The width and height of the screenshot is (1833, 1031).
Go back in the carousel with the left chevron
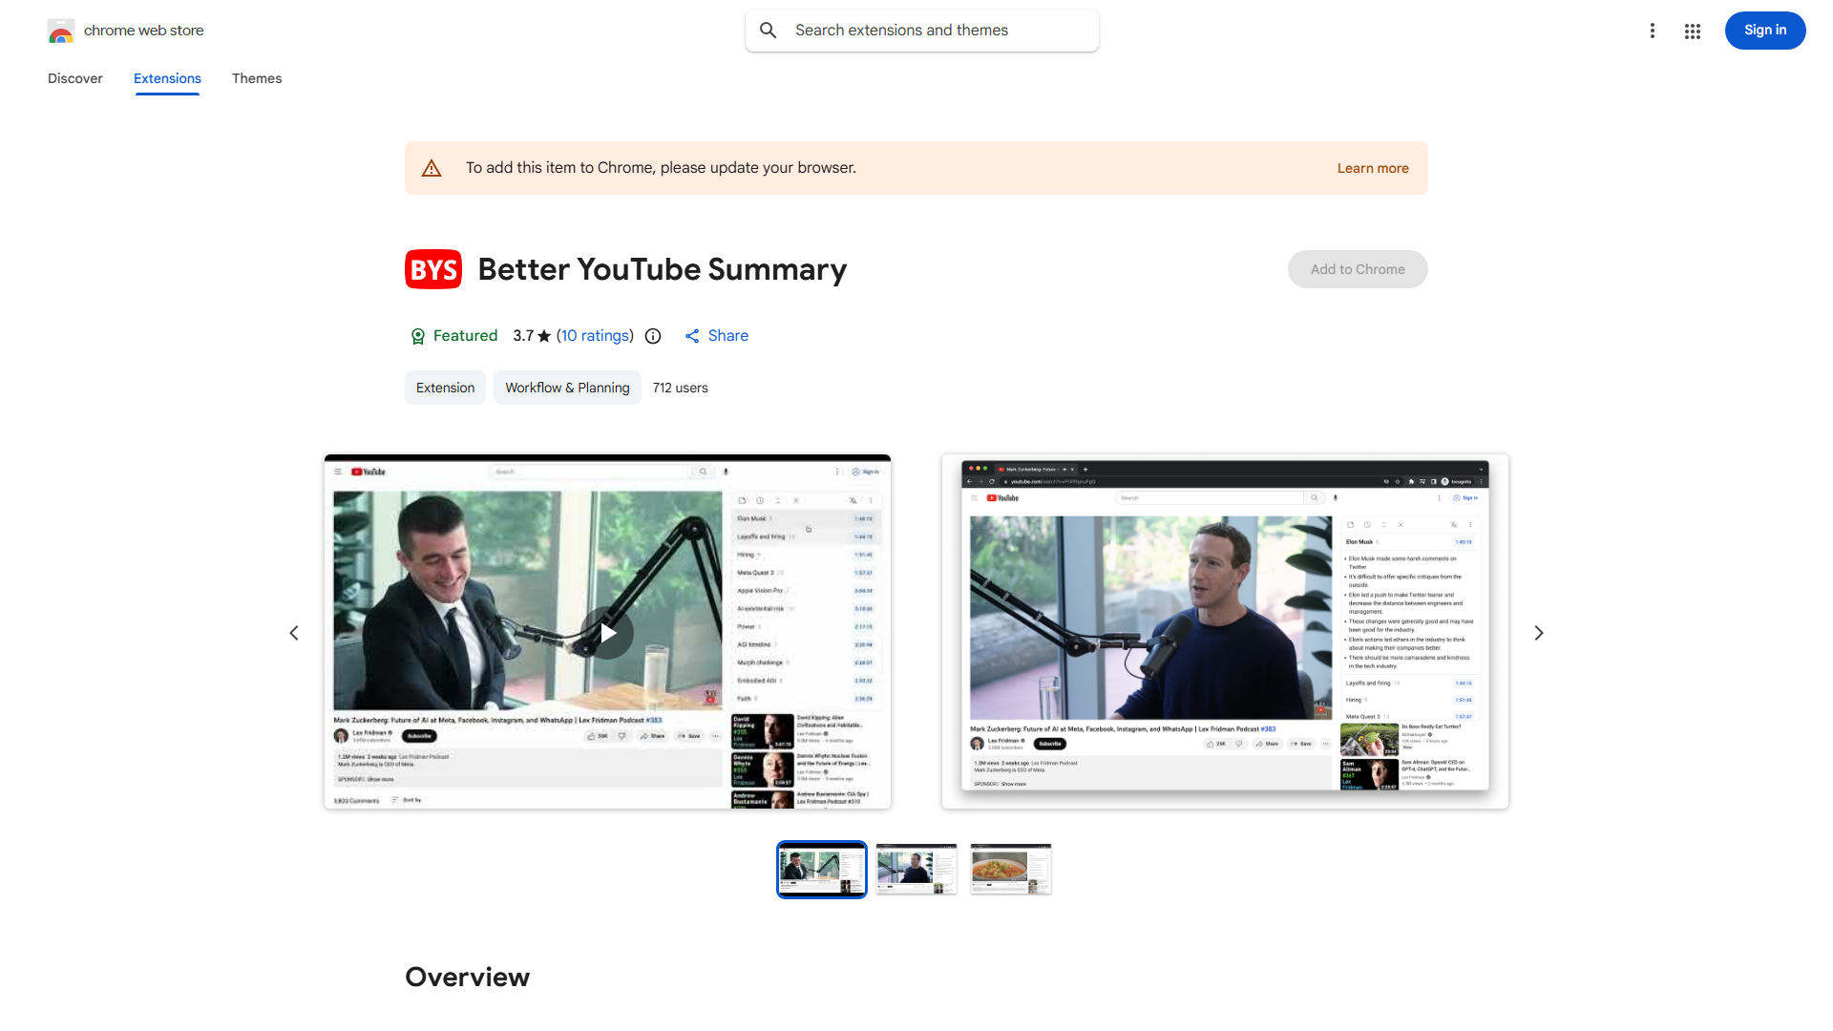(294, 632)
